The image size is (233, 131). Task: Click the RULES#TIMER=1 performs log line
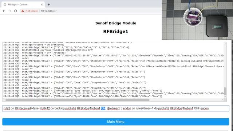tap(48, 50)
